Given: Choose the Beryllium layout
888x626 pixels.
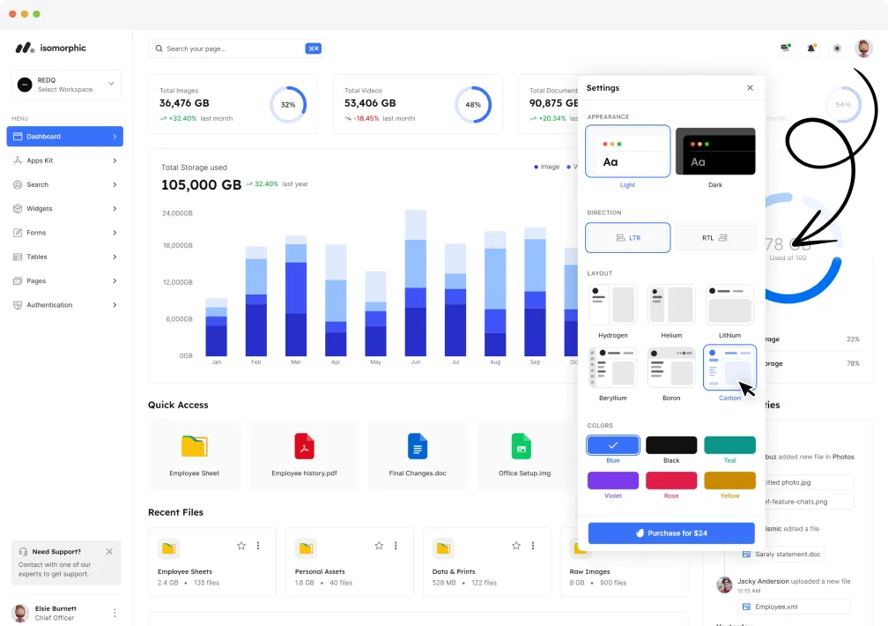Looking at the screenshot, I should click(613, 368).
